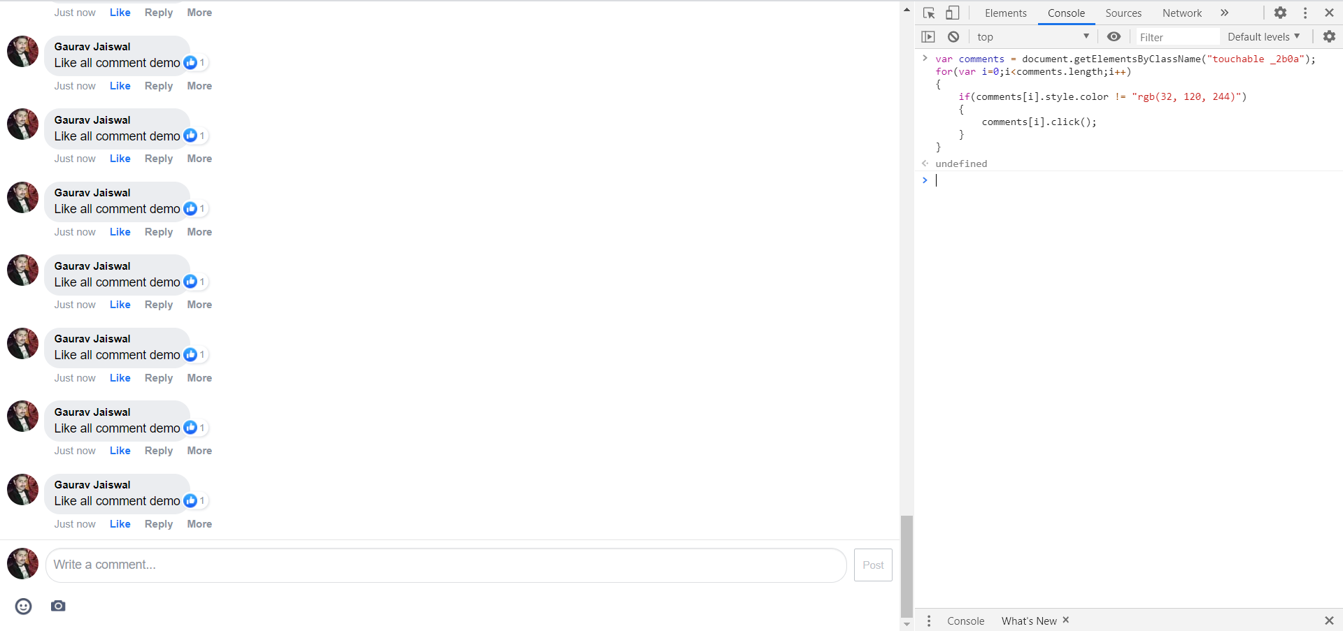The width and height of the screenshot is (1343, 631).
Task: Open the profile picture beside the comment box
Action: [x=23, y=564]
